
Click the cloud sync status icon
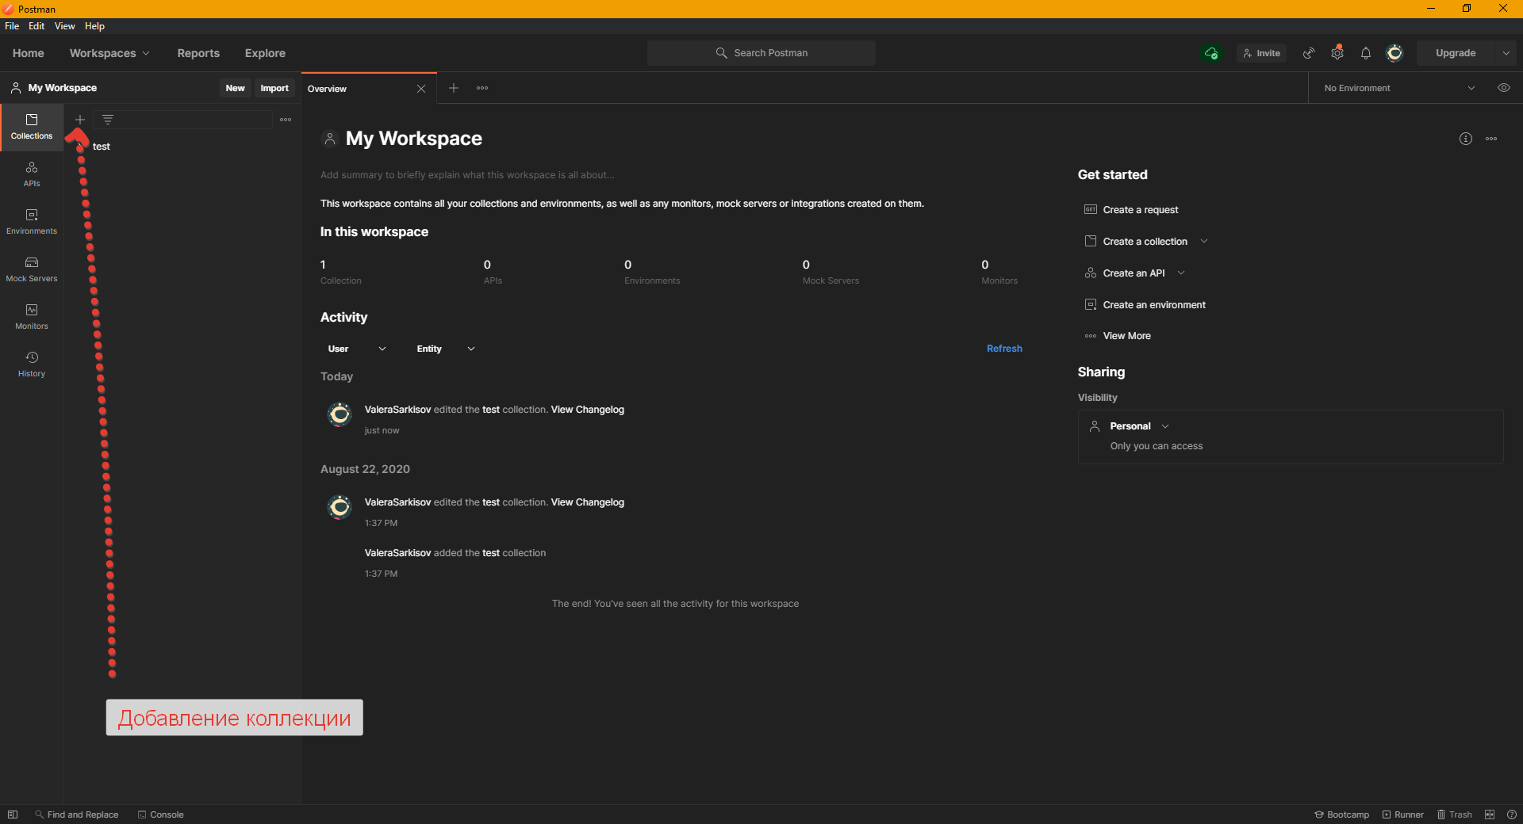coord(1211,53)
